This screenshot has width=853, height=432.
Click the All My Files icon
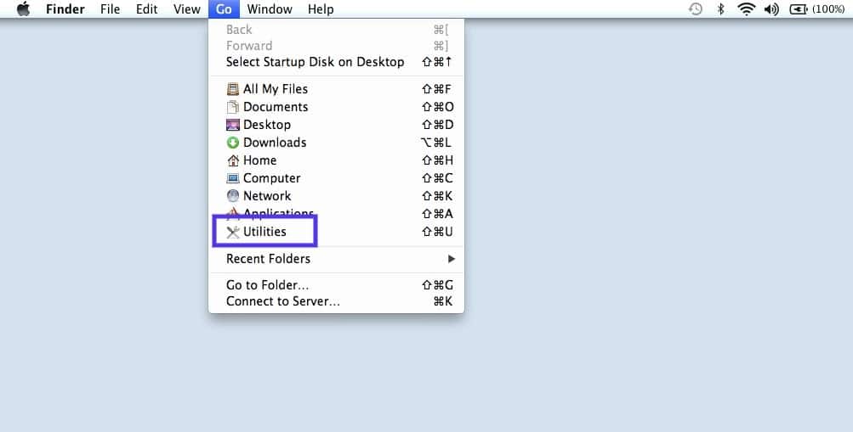point(233,89)
